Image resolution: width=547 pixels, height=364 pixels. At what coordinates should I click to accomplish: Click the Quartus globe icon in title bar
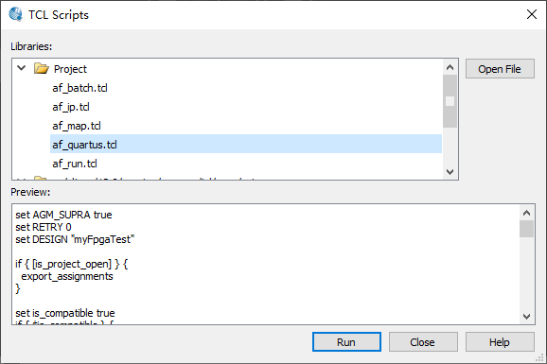pos(15,14)
